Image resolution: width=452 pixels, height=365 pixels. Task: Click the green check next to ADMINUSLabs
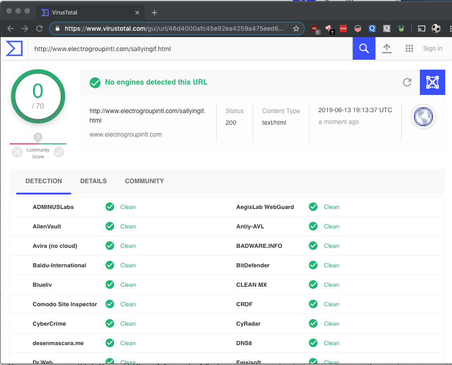[x=110, y=207]
